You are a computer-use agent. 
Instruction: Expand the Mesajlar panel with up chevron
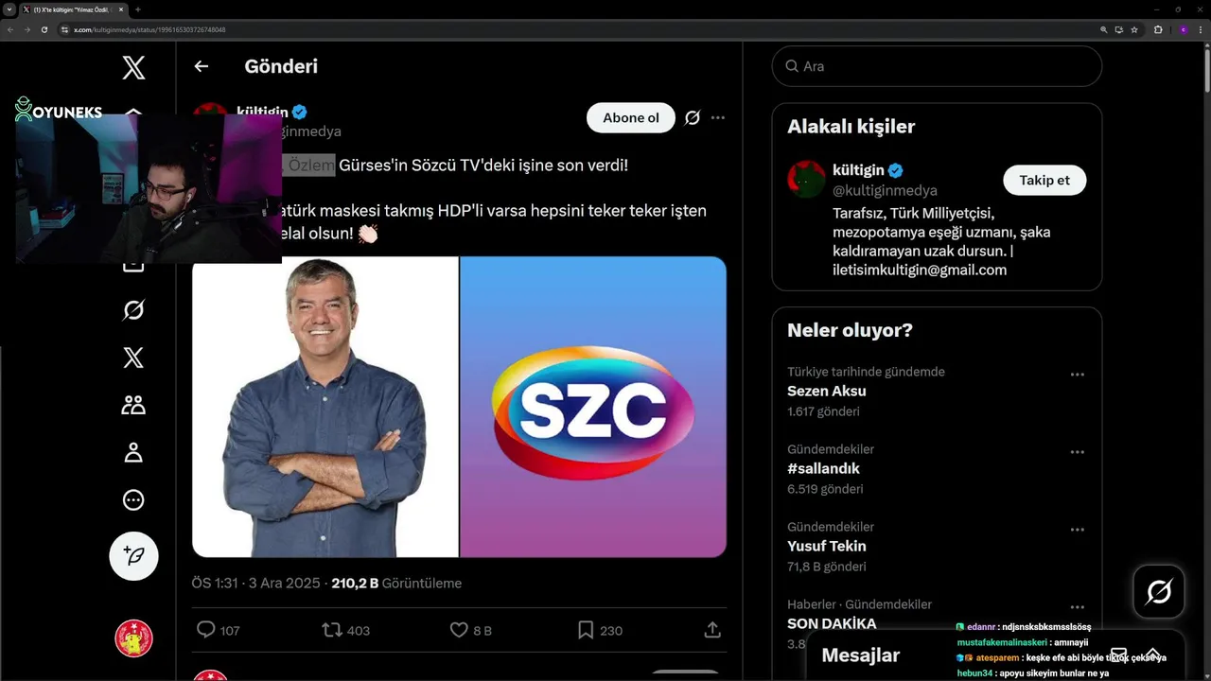[1152, 655]
